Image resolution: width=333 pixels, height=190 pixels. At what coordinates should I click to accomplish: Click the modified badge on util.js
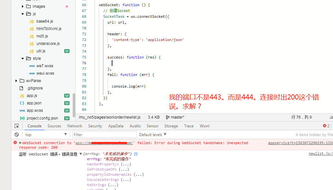(x=67, y=51)
